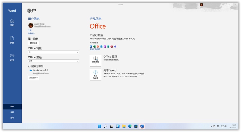Click the OneDrive cloud icon in connected services

click(31, 70)
